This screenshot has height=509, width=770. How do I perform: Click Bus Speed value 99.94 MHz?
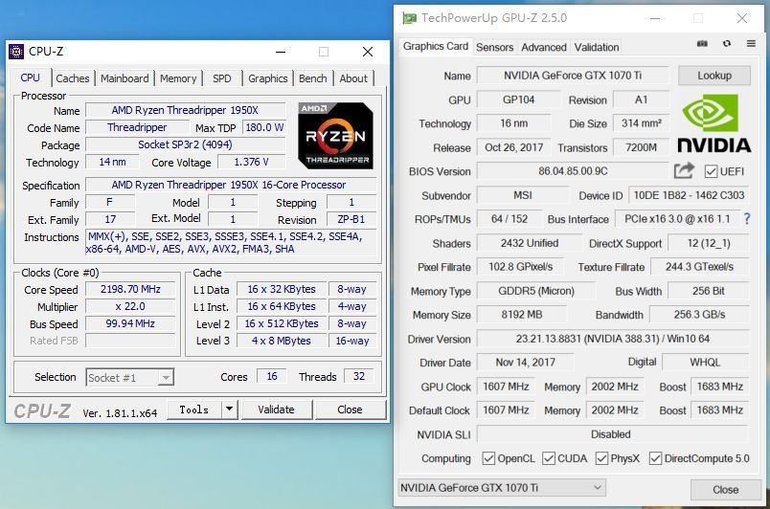click(130, 323)
